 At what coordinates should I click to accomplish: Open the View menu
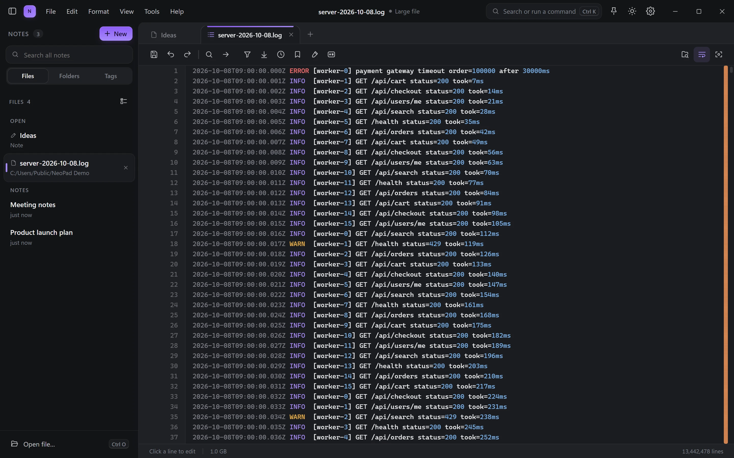(x=126, y=11)
